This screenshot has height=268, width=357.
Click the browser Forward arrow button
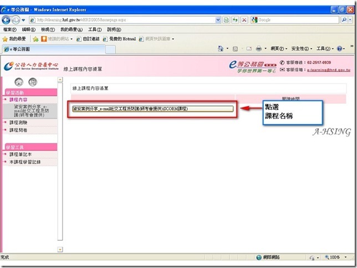tap(16, 20)
